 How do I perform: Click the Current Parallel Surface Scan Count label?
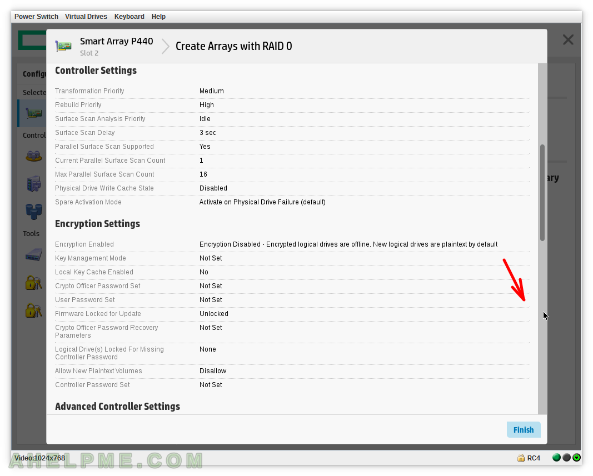(x=110, y=161)
